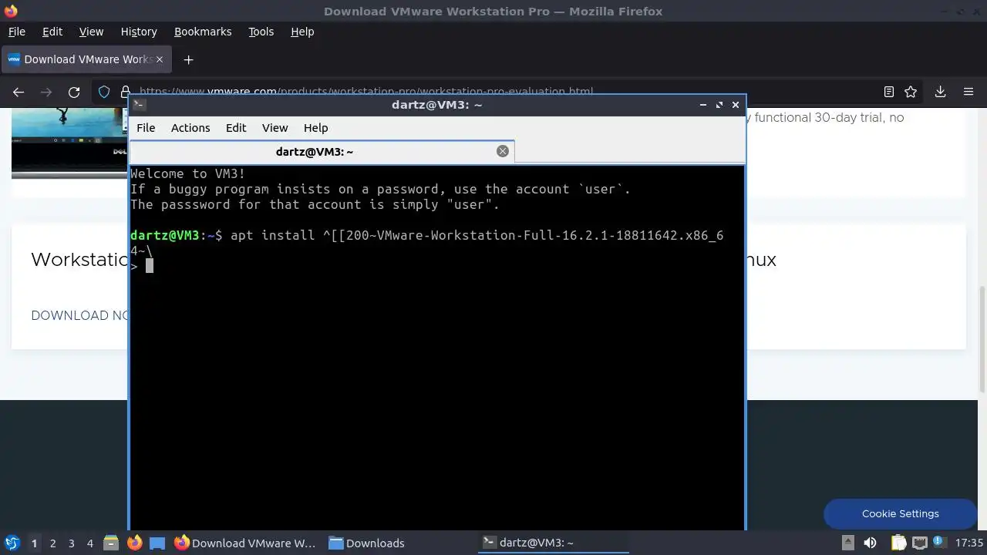Image resolution: width=987 pixels, height=555 pixels.
Task: Switch to Downloads window in taskbar
Action: [365, 543]
